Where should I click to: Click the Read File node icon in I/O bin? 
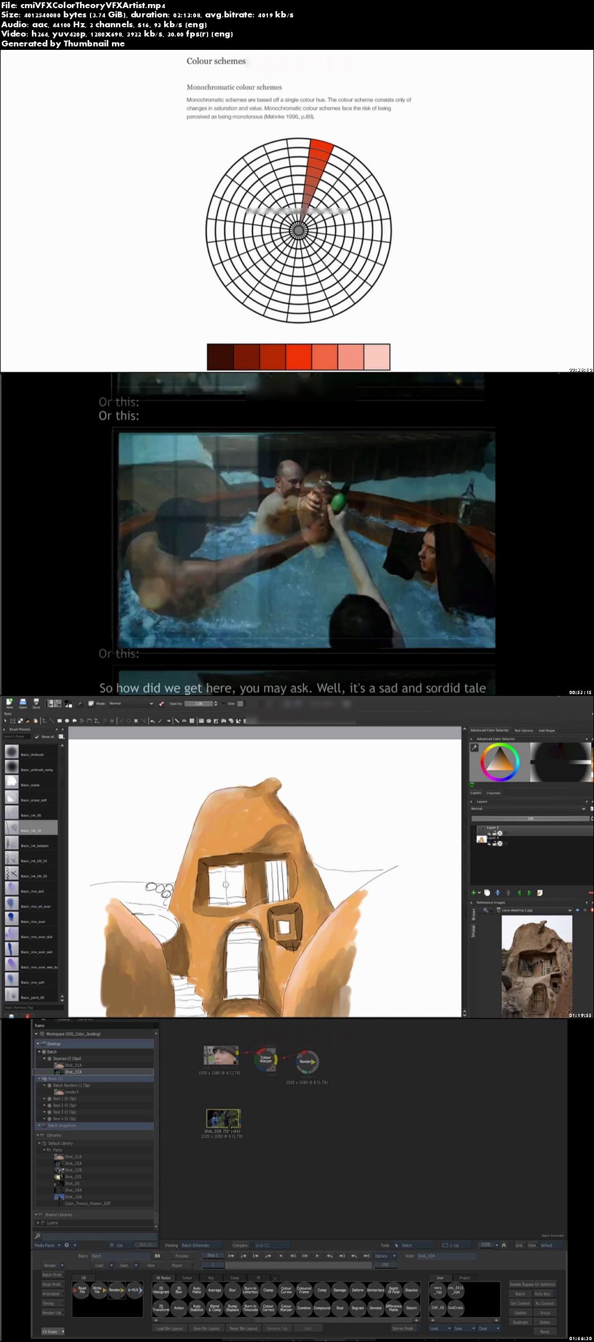pos(81,1290)
